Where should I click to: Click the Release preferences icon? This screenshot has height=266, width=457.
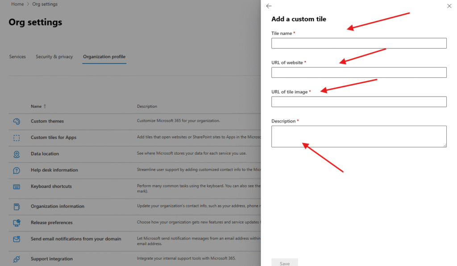pos(17,223)
